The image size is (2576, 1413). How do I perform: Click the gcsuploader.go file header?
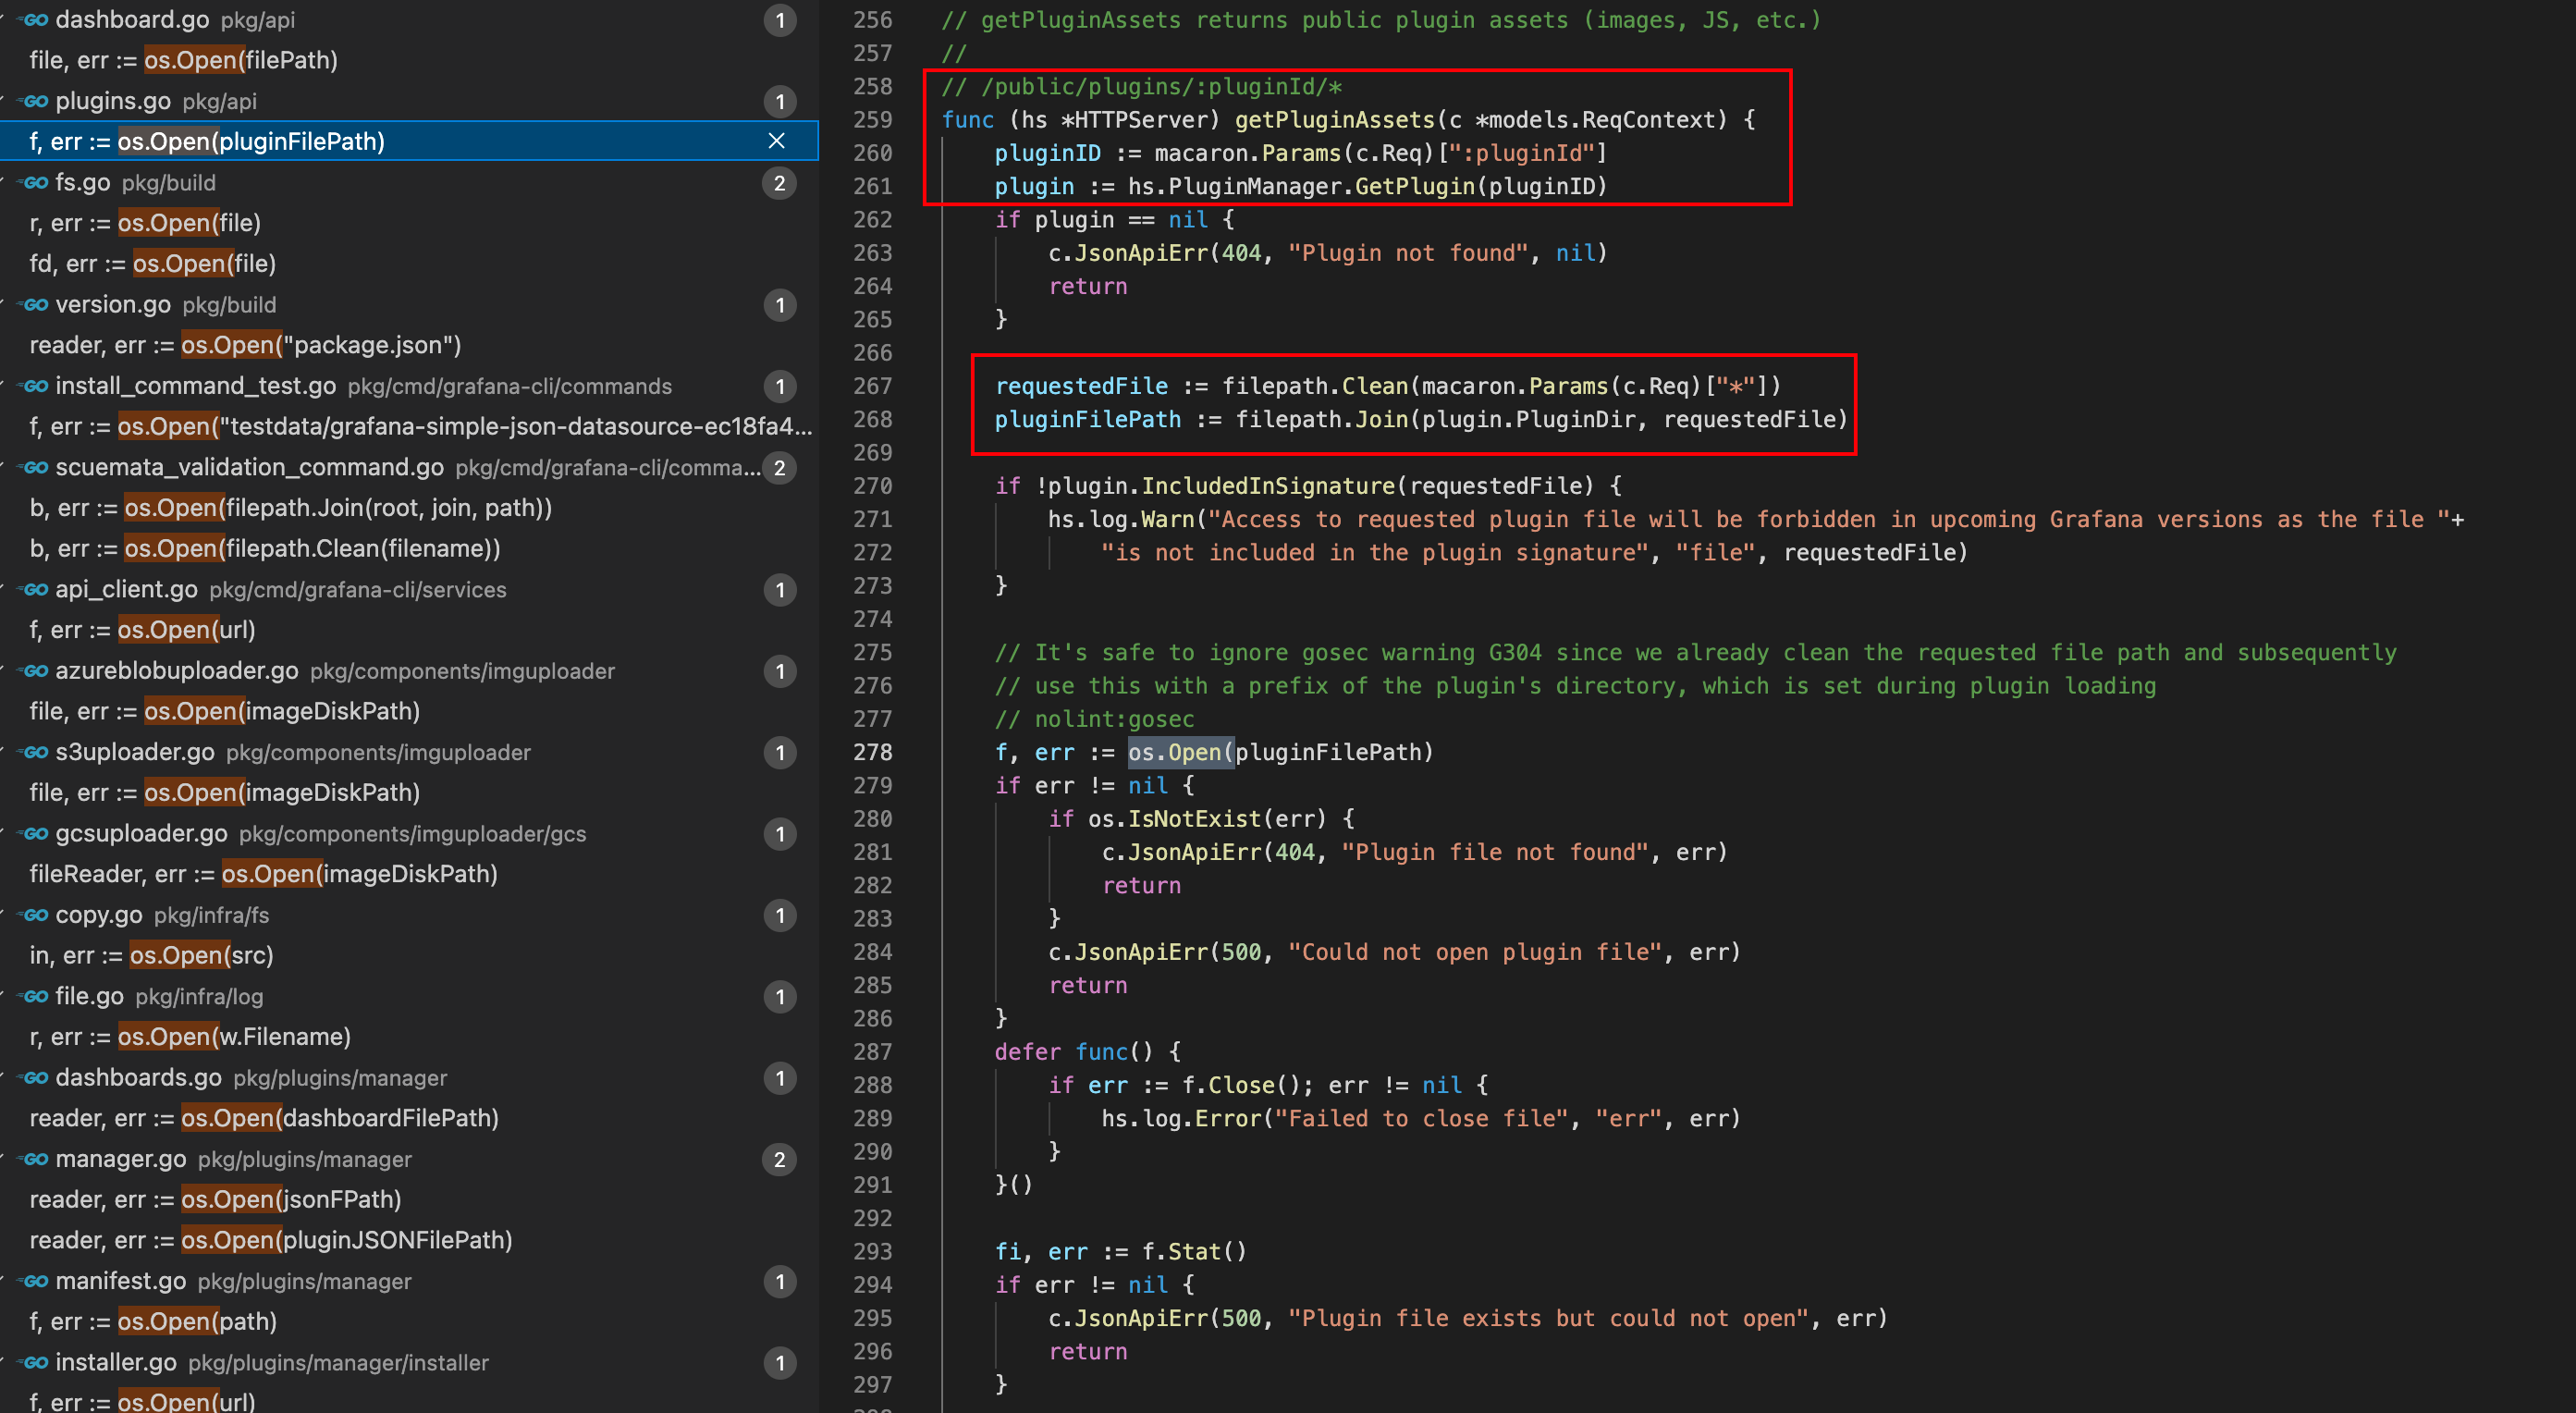click(x=141, y=833)
